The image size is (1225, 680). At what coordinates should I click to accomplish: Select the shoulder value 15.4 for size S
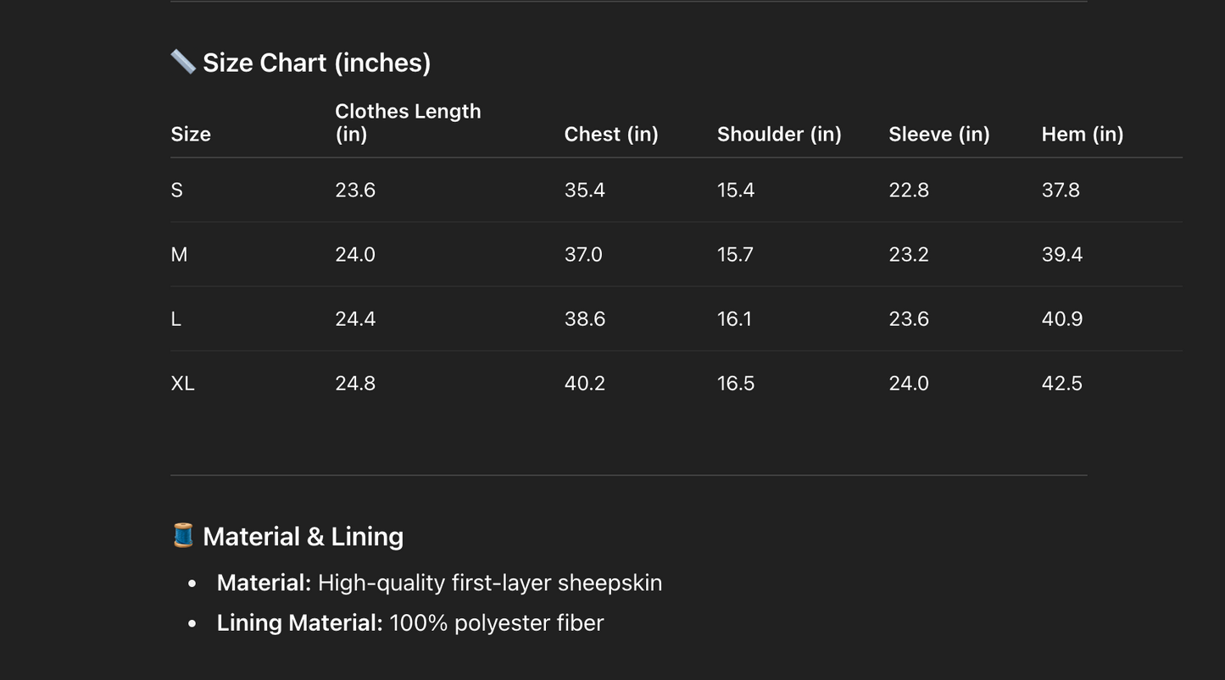click(735, 190)
